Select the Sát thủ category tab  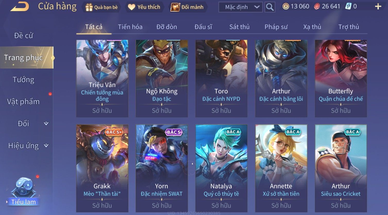click(239, 27)
